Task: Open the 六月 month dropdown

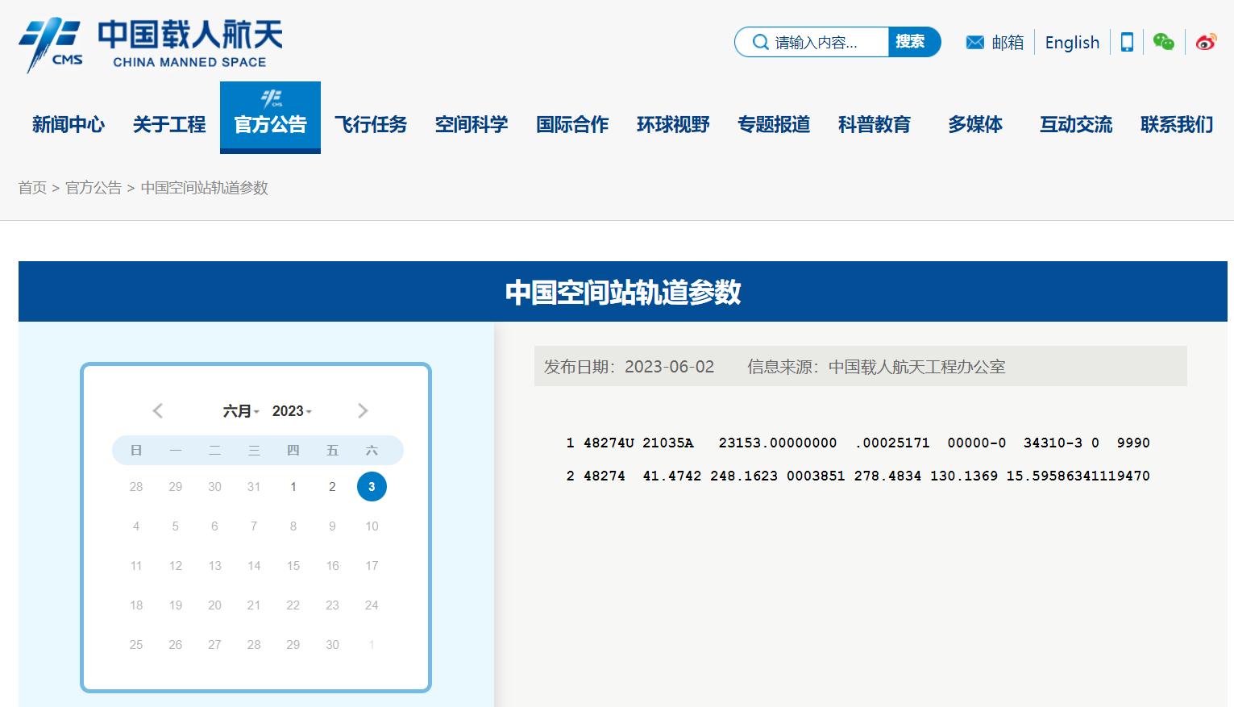Action: tap(241, 410)
